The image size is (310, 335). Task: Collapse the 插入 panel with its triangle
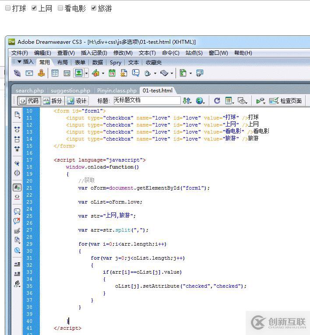pyautogui.click(x=19, y=62)
